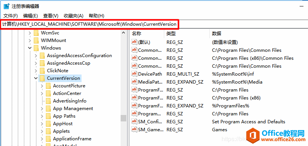Expand the AssignedAccessCsp key
This screenshot has height=146, width=308.
pos(36,63)
